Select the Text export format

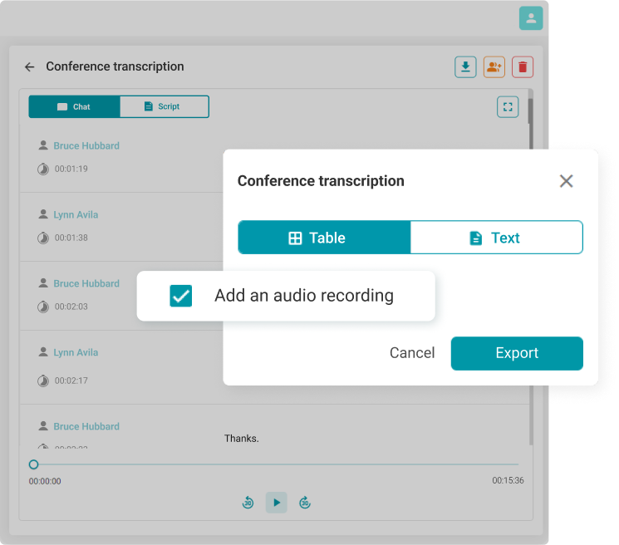[496, 238]
